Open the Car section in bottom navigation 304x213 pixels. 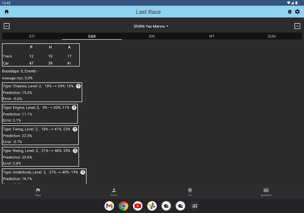point(190,192)
